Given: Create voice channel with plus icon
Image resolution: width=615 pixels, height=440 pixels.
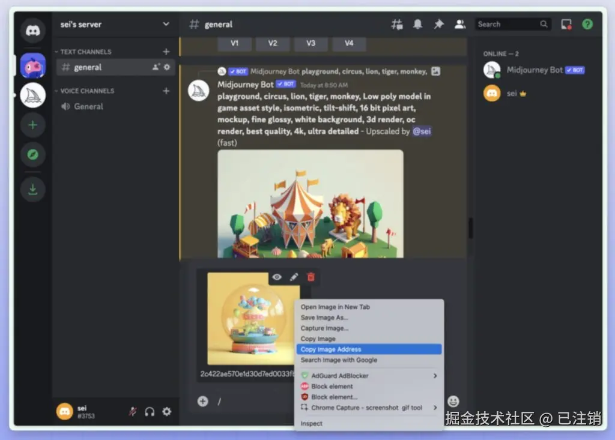Looking at the screenshot, I should 166,91.
